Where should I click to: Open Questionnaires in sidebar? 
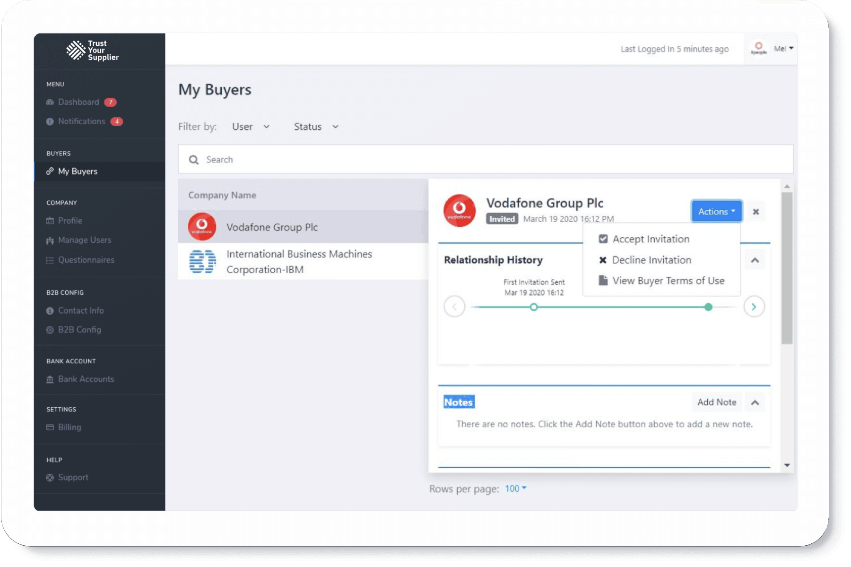click(x=86, y=260)
